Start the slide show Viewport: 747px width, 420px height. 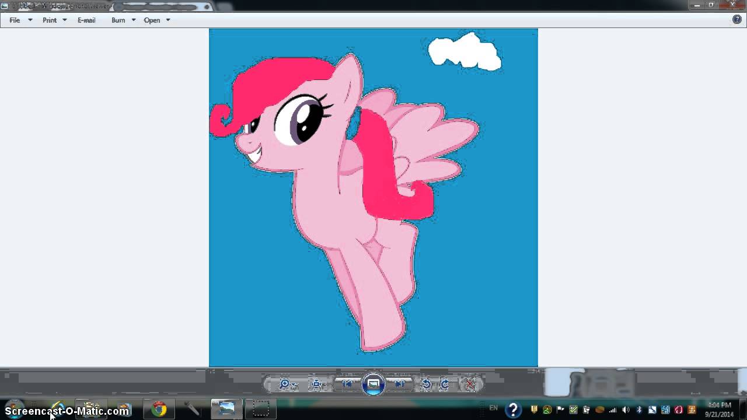(373, 384)
